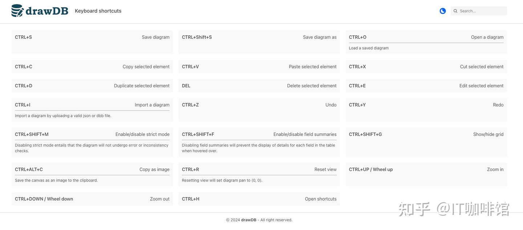Focus the Search input field

(x=482, y=11)
